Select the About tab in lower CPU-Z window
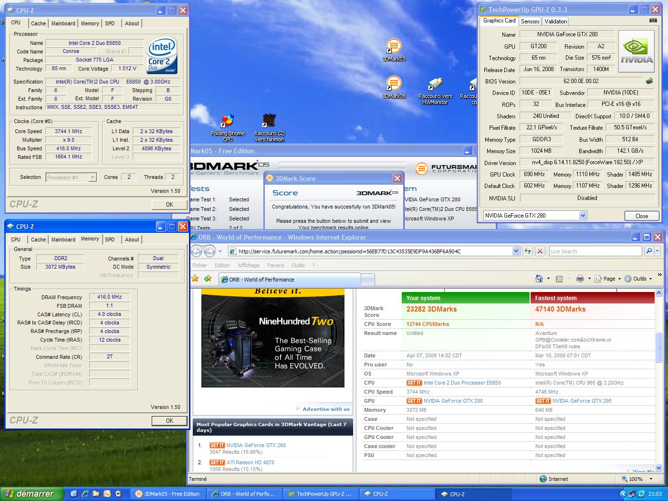This screenshot has height=501, width=668. tap(132, 240)
